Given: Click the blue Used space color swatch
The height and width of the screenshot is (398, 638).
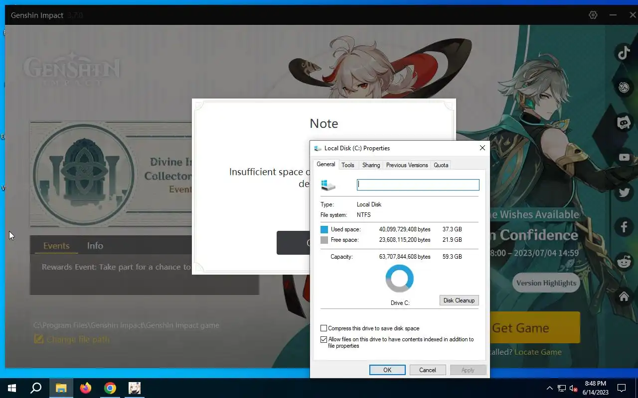Looking at the screenshot, I should click(324, 229).
